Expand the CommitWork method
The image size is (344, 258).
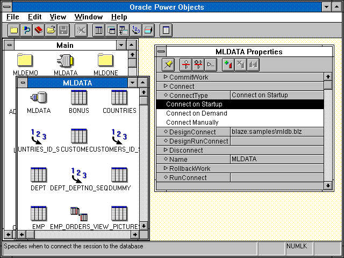click(x=166, y=77)
